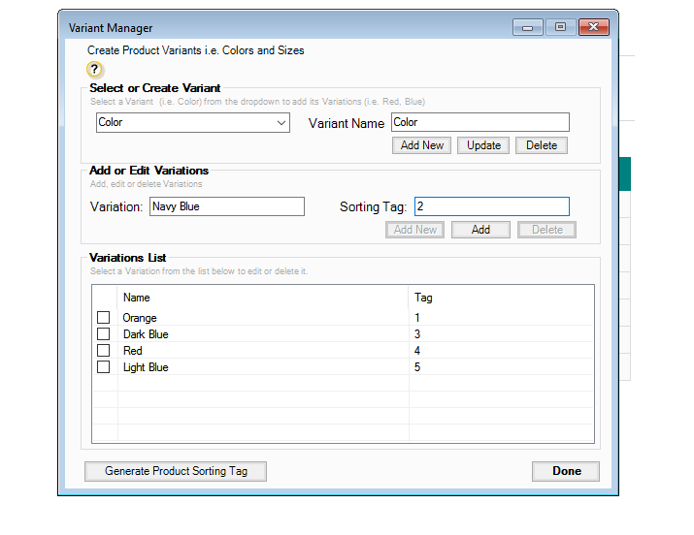
Task: Tick the Orange variation checkbox
Action: (104, 318)
